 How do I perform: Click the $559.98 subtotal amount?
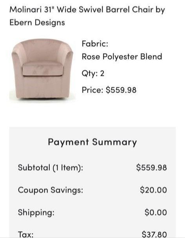click(152, 168)
